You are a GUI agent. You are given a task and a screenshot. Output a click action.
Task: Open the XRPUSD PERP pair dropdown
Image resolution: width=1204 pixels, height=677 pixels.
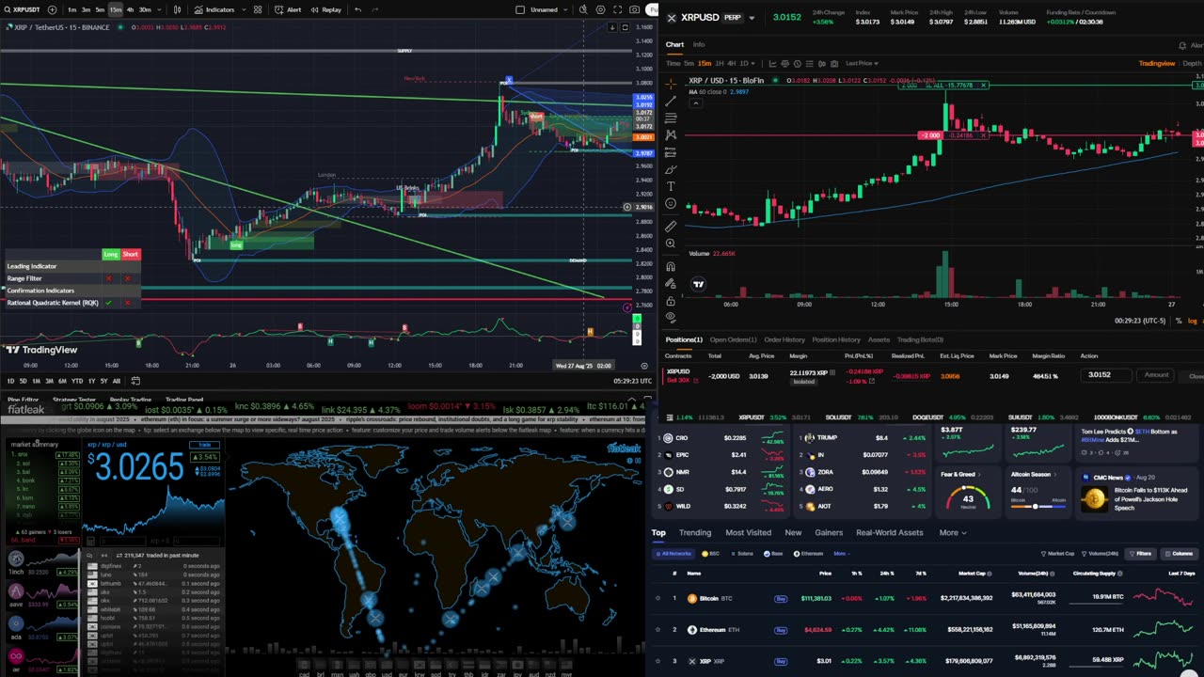click(x=752, y=18)
